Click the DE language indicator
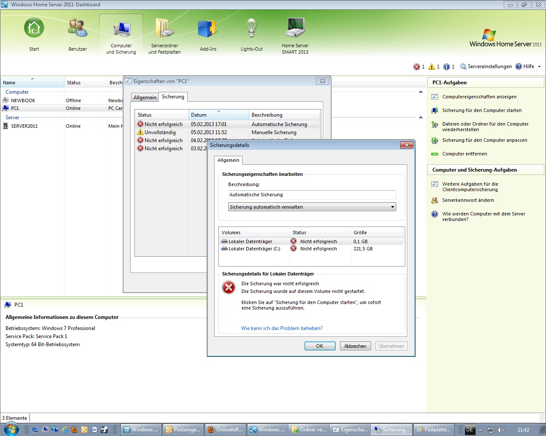This screenshot has height=436, width=546. (x=470, y=430)
